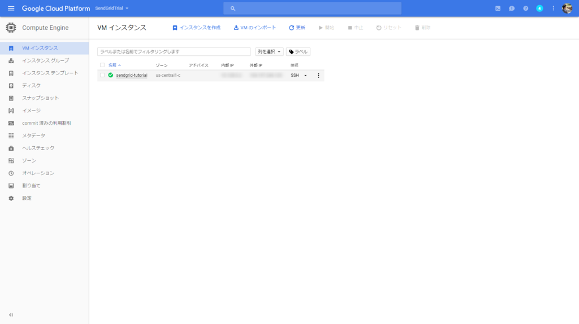Viewport: 579px width, 324px height.
Task: Click the commit 済みの利用割引 percent icon
Action: [x=11, y=123]
